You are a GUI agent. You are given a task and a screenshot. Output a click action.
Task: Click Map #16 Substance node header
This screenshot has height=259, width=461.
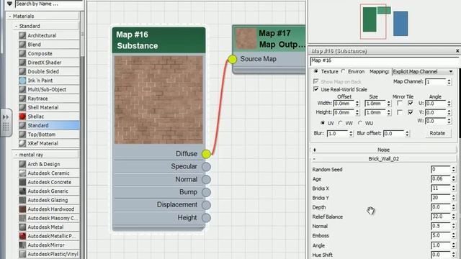158,40
